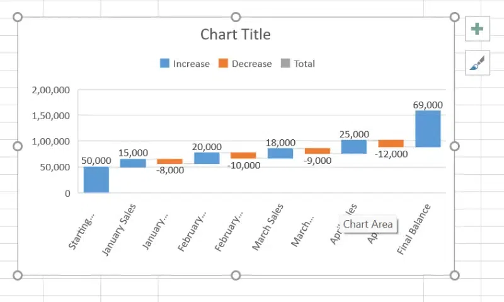
Task: Open the Chart Elements plus button
Action: [x=478, y=28]
